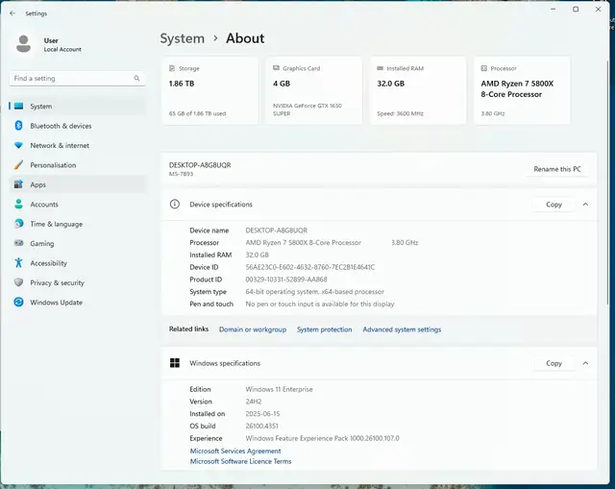Click the Accessibility figure icon
Screen dimensions: 615x489
(x=18, y=262)
